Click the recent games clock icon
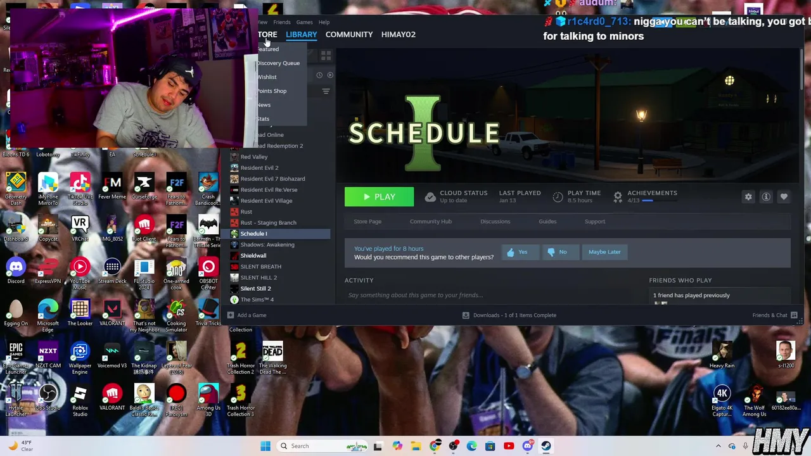 tap(319, 75)
